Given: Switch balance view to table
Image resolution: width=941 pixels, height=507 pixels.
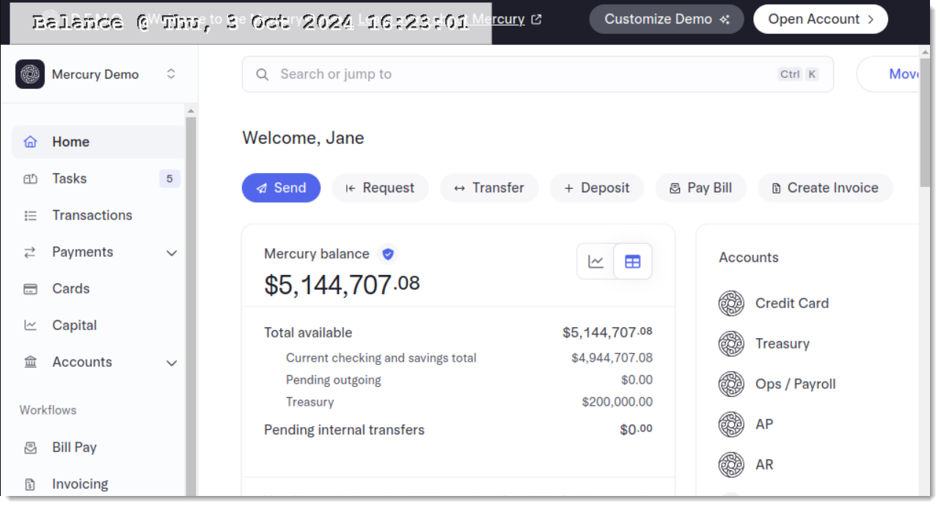Looking at the screenshot, I should pyautogui.click(x=633, y=261).
